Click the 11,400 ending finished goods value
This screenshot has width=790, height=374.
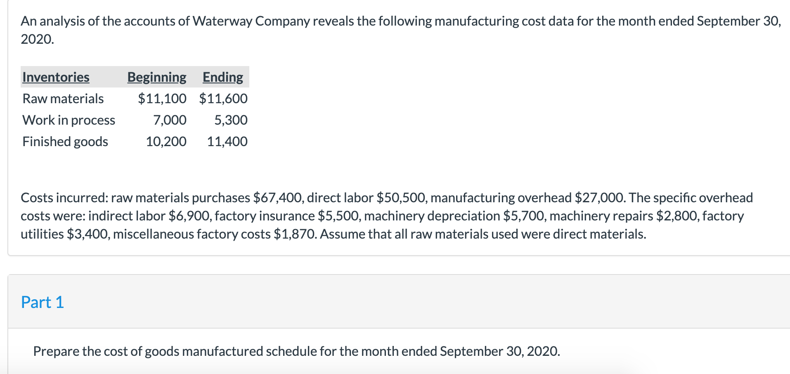tap(227, 142)
